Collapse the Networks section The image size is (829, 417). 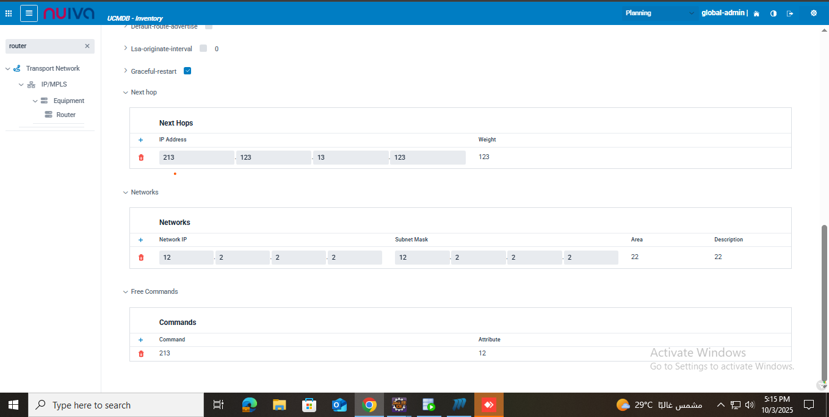(x=126, y=193)
